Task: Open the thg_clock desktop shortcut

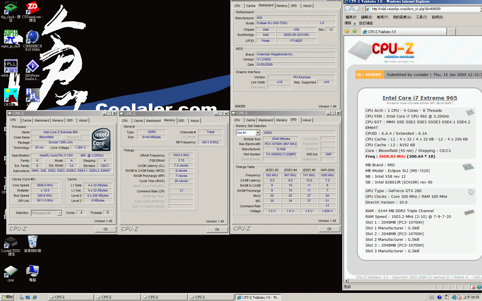Action: tap(11, 11)
